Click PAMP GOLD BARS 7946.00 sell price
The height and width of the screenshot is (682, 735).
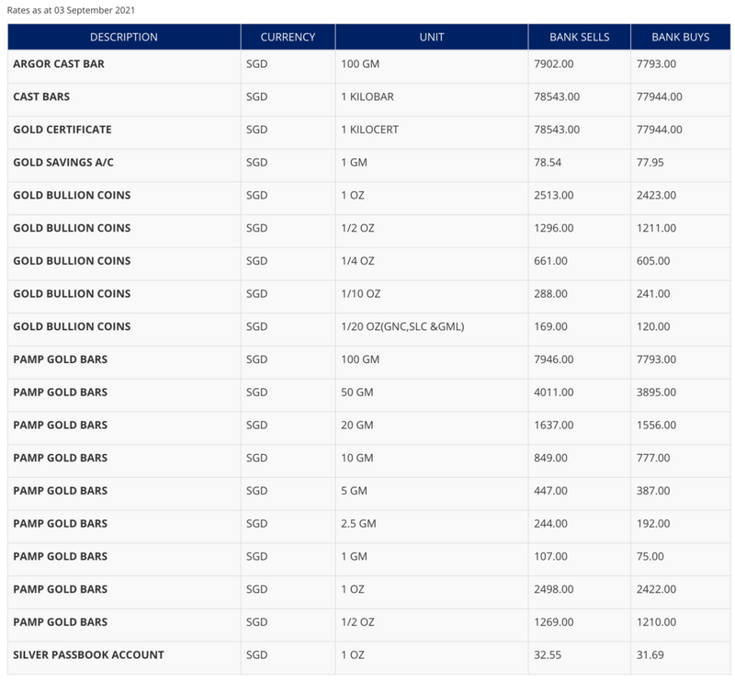coord(554,359)
